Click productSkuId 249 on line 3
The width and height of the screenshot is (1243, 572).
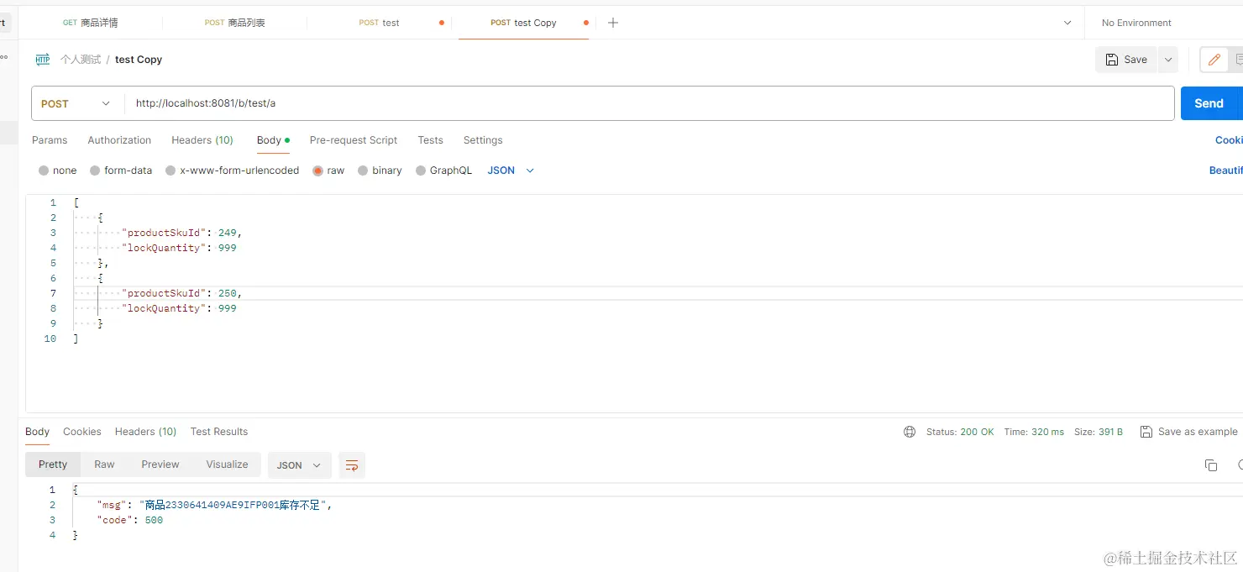(x=182, y=233)
